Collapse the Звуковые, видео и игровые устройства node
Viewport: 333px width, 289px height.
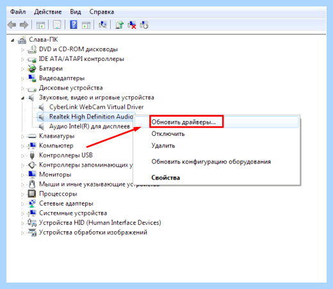22,98
